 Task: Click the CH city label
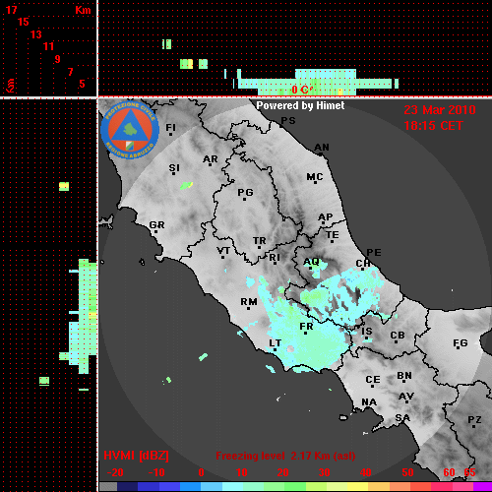(363, 264)
